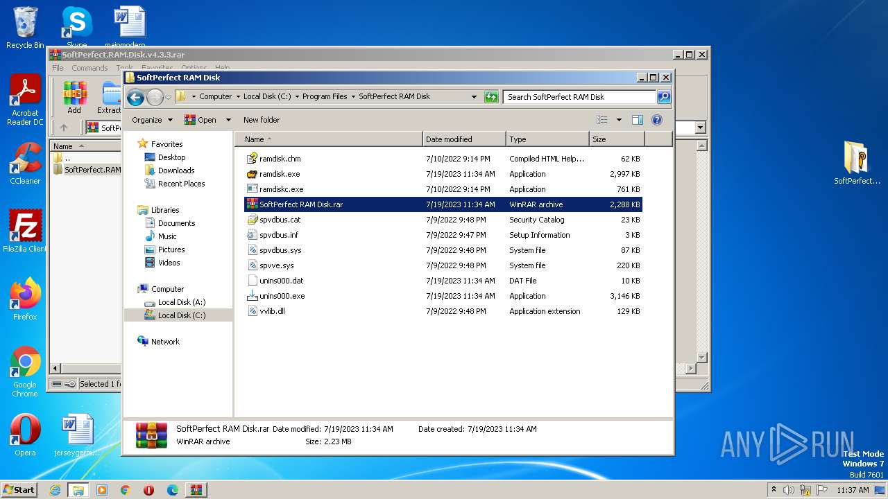Select Firefox desktop icon
Viewport: 888px width, 499px height.
[25, 299]
